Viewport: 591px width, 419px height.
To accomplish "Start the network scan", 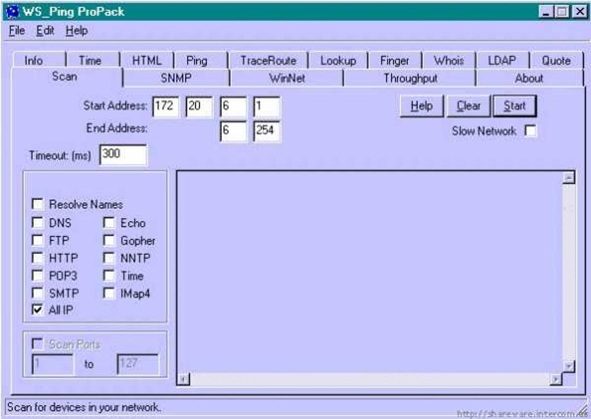I will coord(515,106).
